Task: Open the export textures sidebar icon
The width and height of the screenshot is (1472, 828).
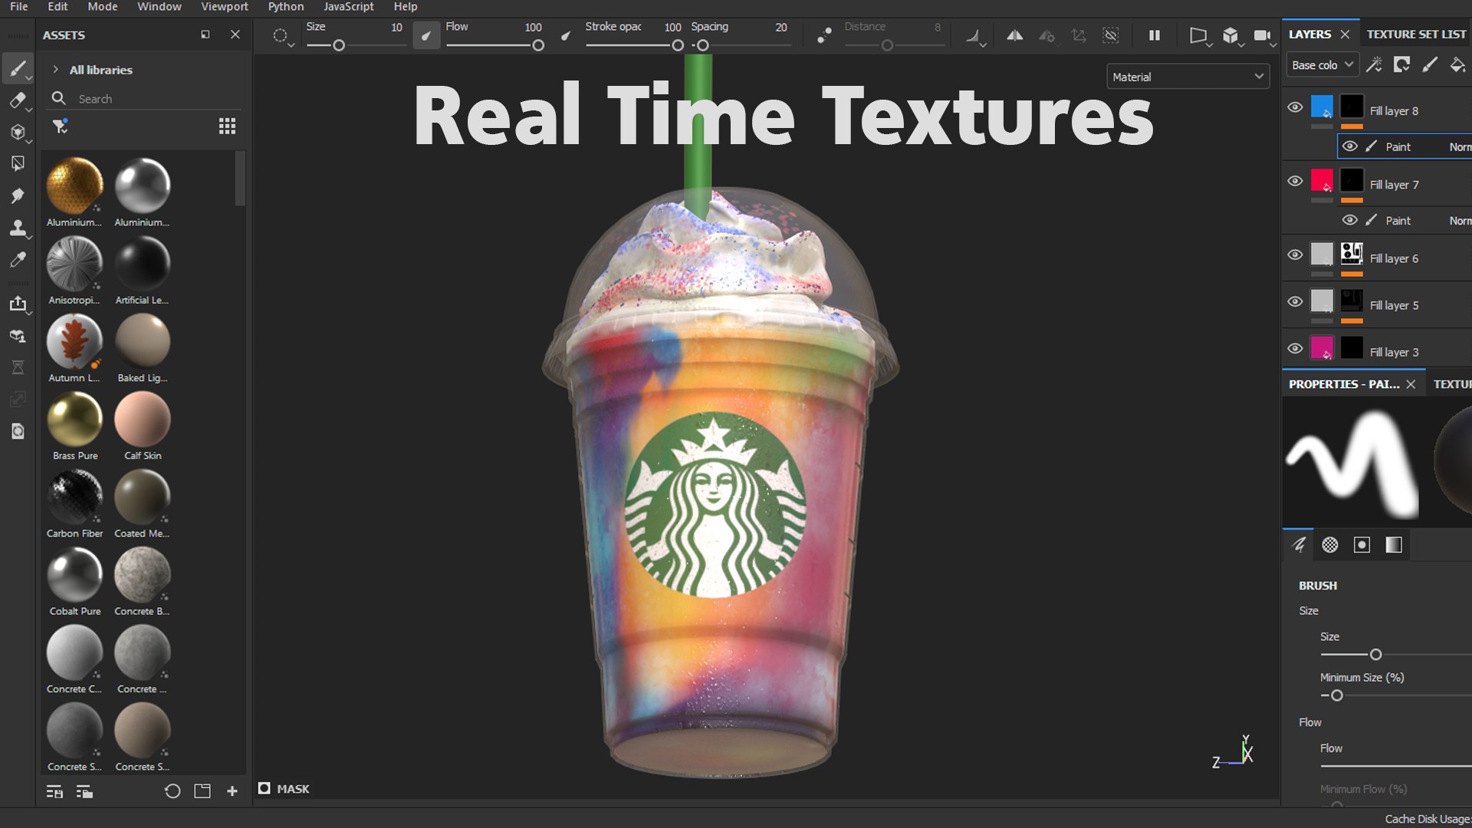Action: point(18,304)
